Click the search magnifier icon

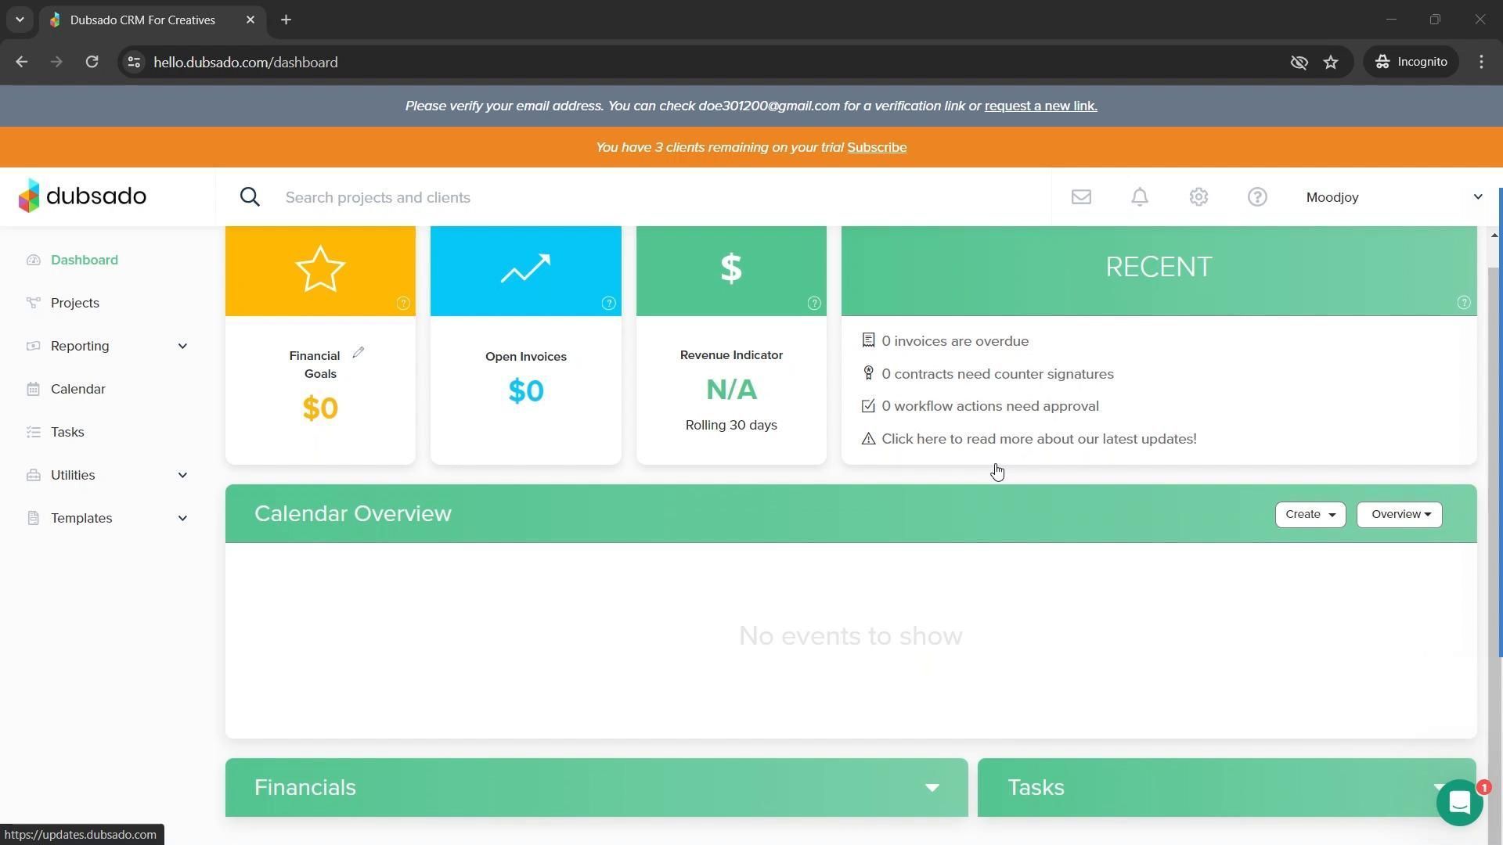coord(250,197)
